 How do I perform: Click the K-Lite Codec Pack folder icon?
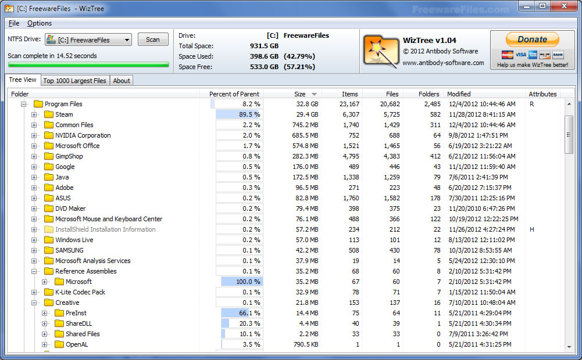(49, 292)
